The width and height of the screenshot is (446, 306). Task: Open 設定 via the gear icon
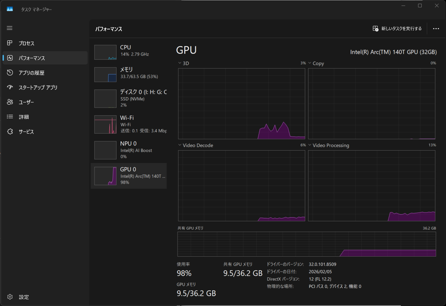coord(10,297)
